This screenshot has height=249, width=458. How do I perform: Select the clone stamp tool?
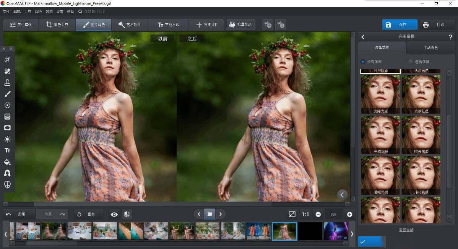point(7,82)
